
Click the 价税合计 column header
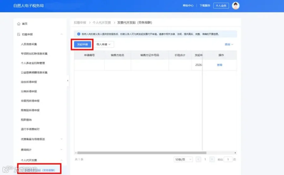tap(180, 55)
